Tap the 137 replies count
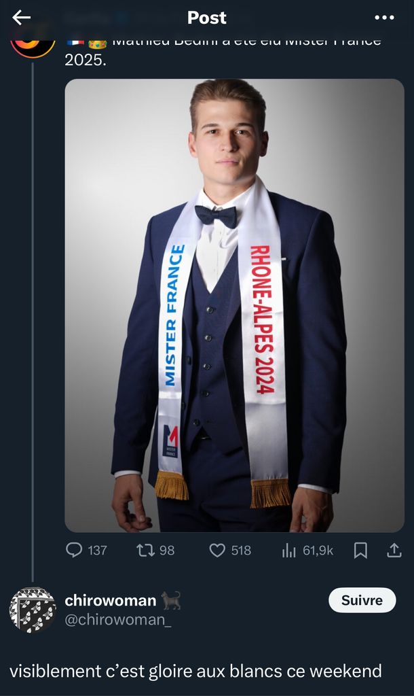This screenshot has width=414, height=696. [x=97, y=551]
